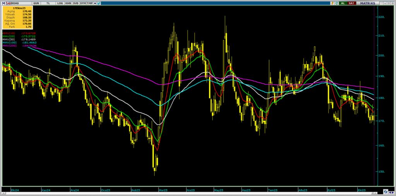
Task: Click the red SAT sell button
Action: coord(351,3)
